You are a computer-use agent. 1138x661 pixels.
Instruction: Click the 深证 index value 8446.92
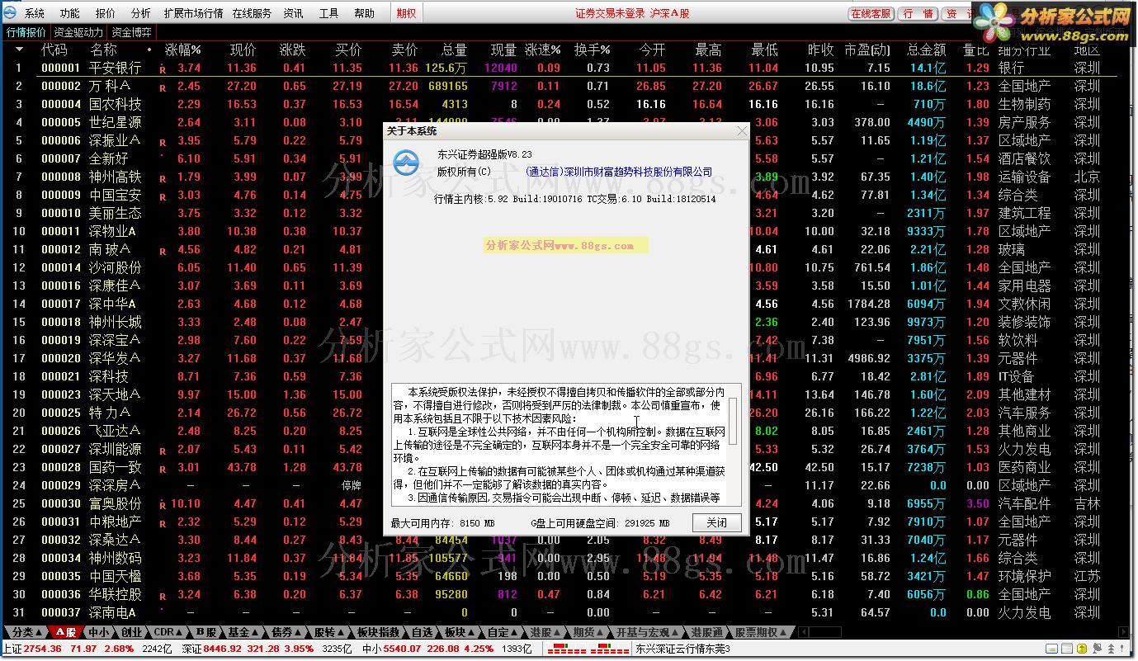[222, 650]
